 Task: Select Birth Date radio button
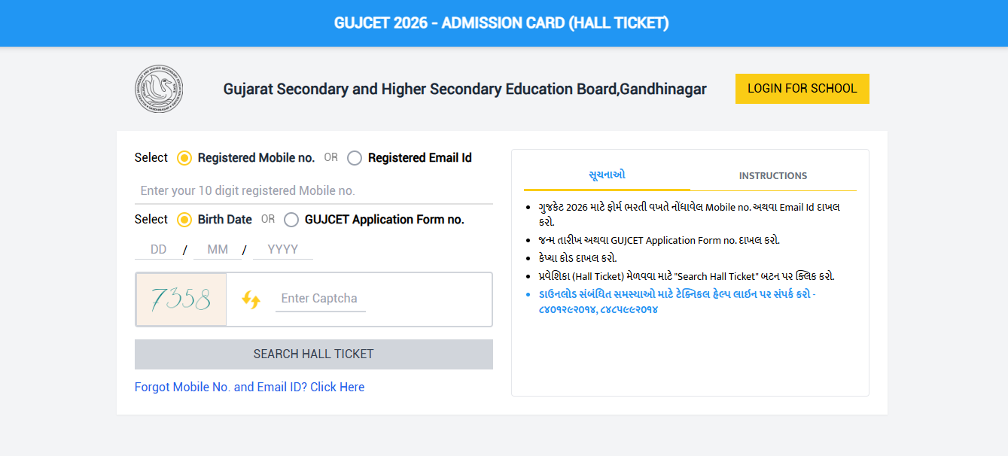tap(183, 219)
